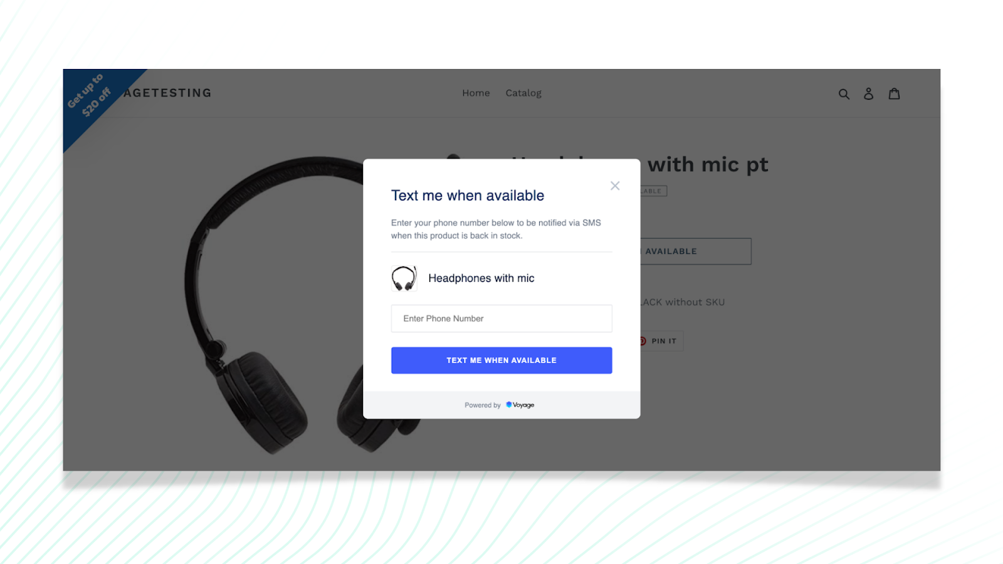Click the Voyage logo in popup footer

(x=520, y=405)
